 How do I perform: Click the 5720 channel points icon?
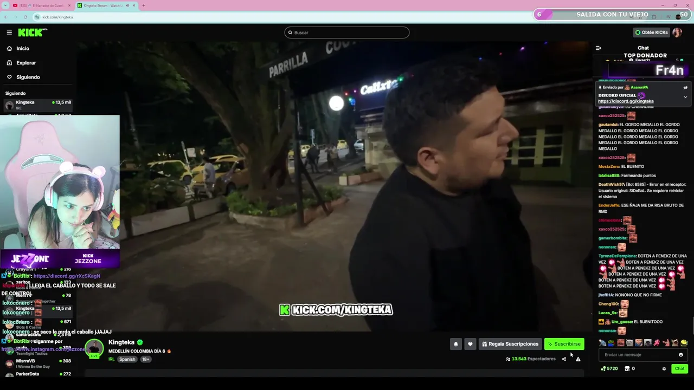click(603, 369)
